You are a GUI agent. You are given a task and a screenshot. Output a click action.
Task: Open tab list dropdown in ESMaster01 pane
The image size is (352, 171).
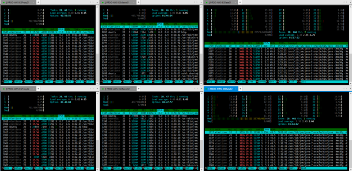coord(201,2)
